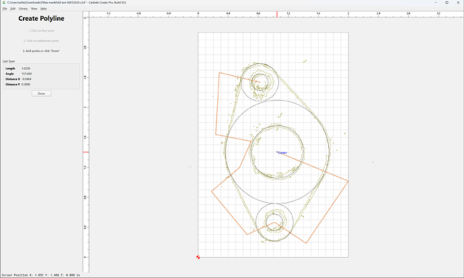Click the Done button to finish polyline
This screenshot has width=464, height=278.
coord(42,93)
